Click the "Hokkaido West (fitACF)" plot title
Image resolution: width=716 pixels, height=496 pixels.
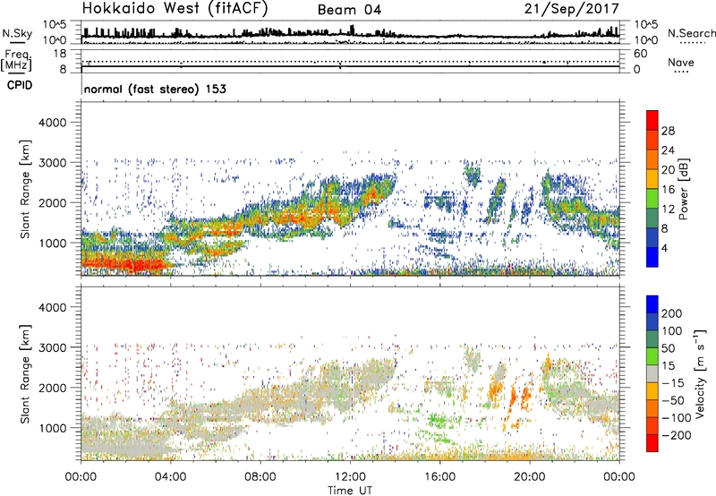(x=175, y=8)
